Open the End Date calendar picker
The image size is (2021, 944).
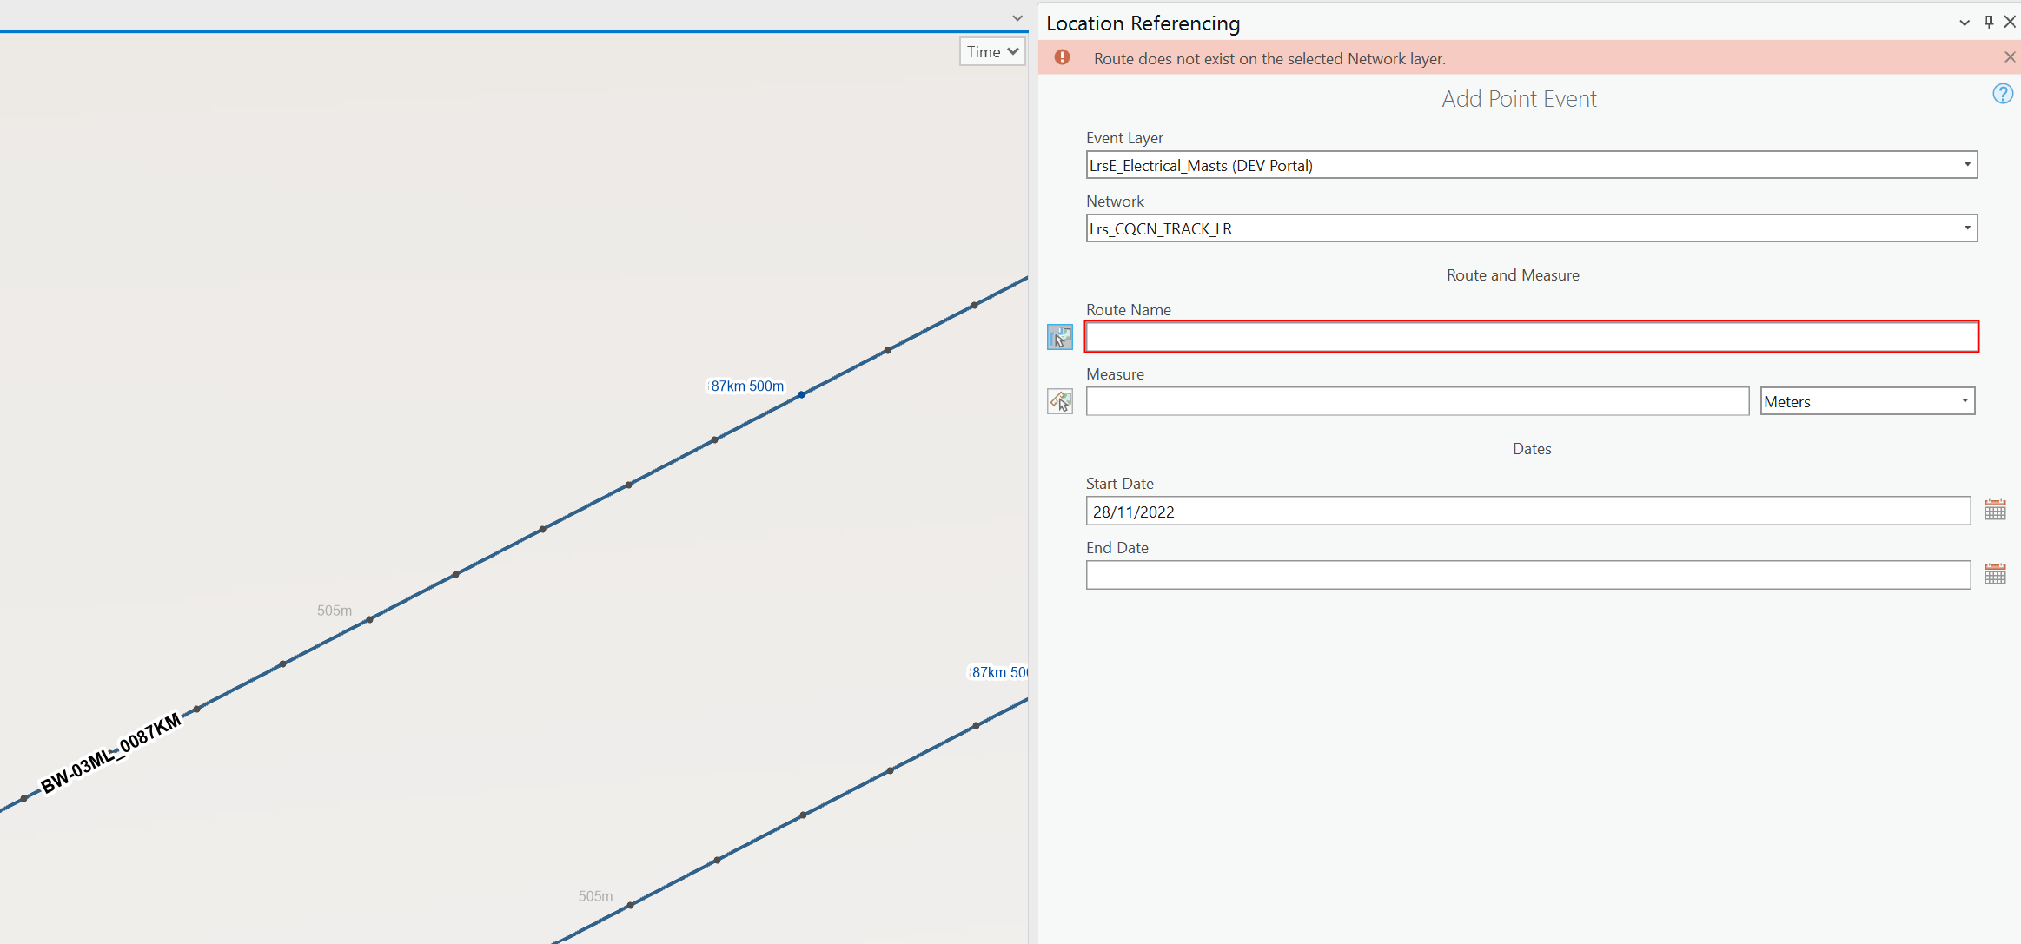(x=1995, y=574)
